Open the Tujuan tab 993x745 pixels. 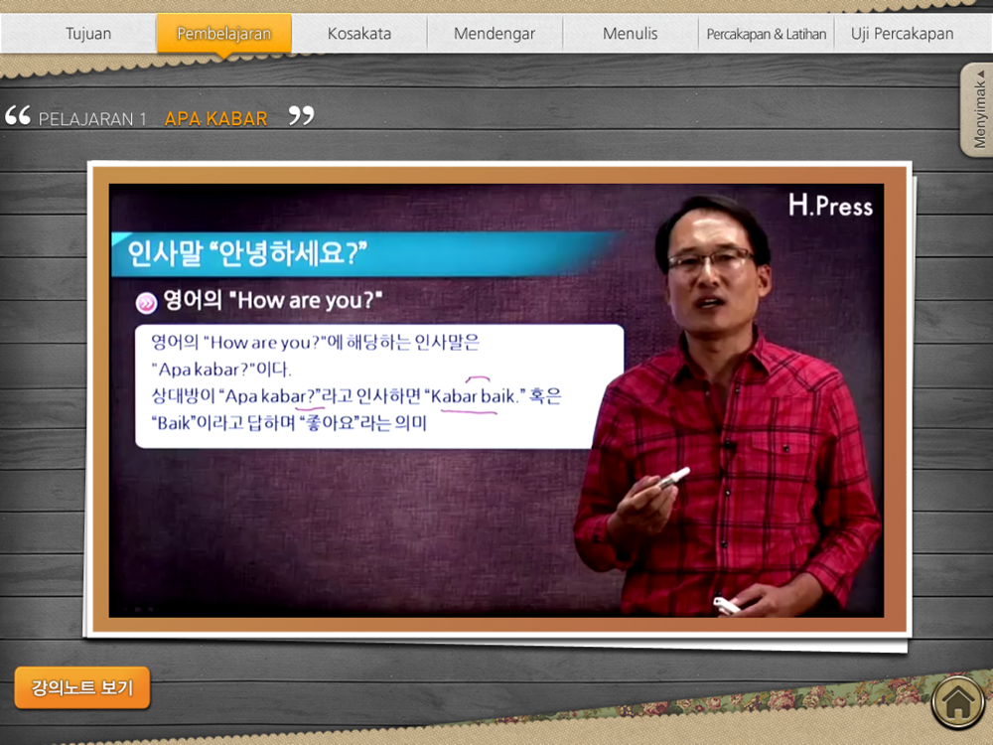coord(88,34)
